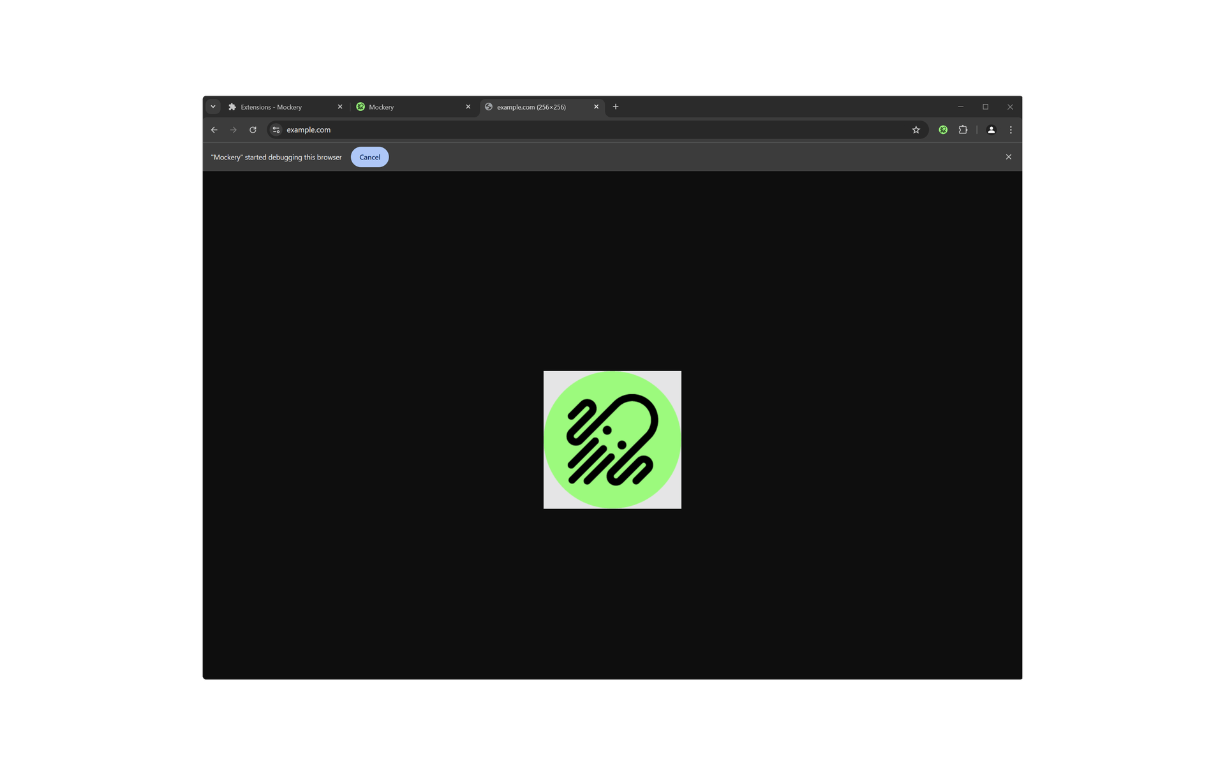Bookmark this page with the star
The width and height of the screenshot is (1225, 775).
click(x=916, y=129)
